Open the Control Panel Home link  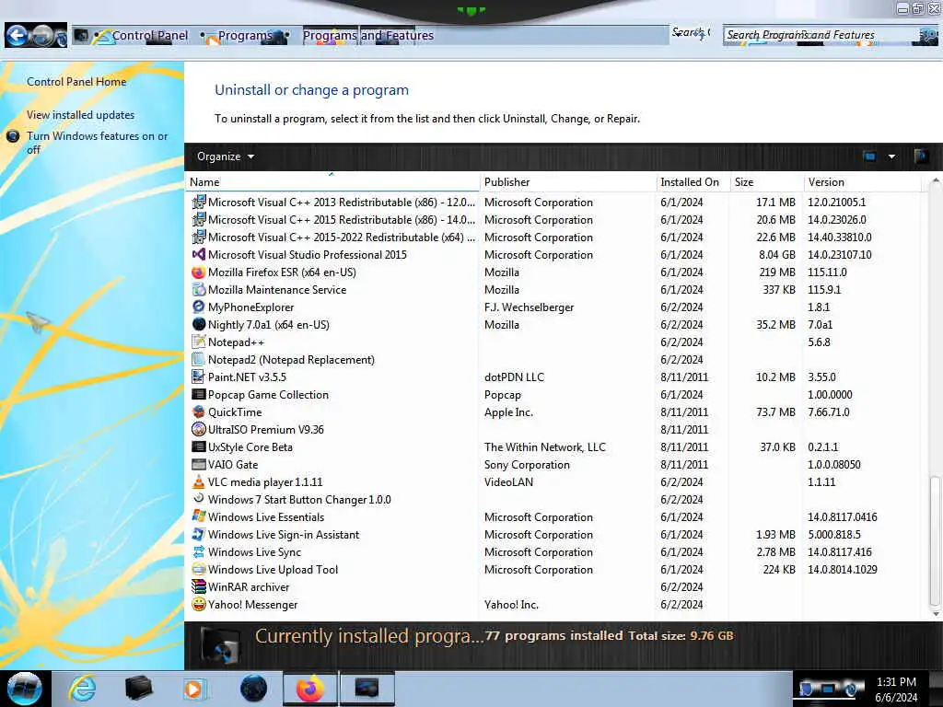pos(76,82)
